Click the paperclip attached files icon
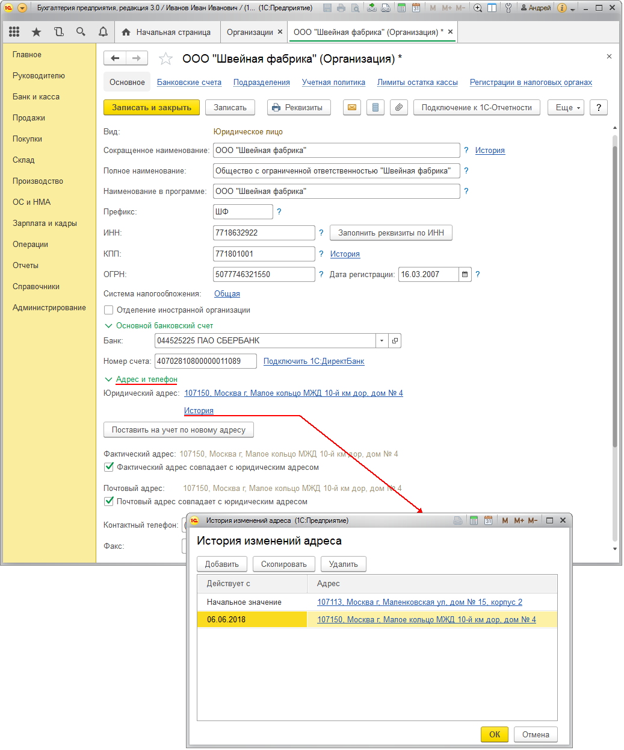 [398, 107]
